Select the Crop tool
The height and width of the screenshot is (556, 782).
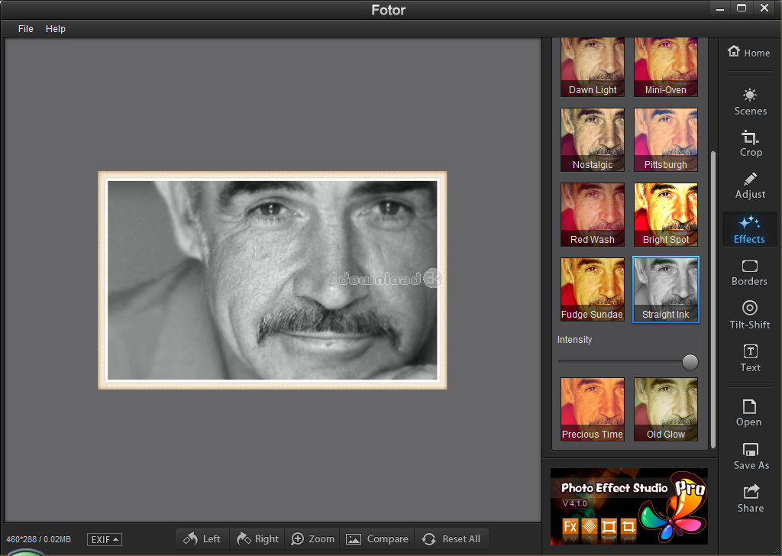pyautogui.click(x=750, y=143)
